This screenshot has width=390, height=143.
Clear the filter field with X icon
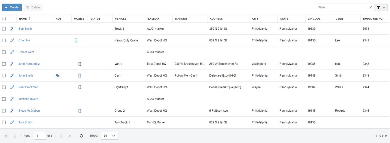(371, 7)
